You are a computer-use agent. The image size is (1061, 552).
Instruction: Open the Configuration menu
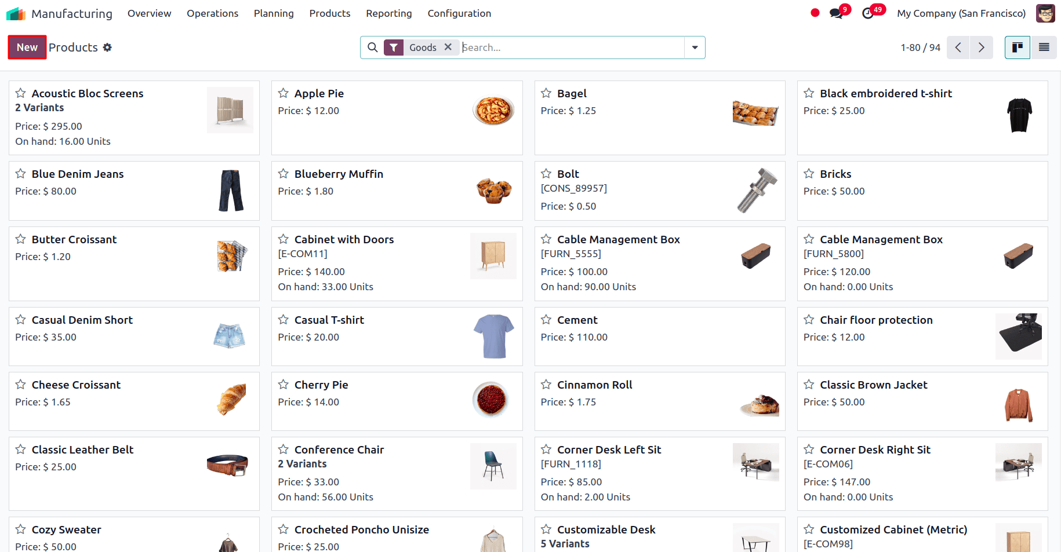459,13
